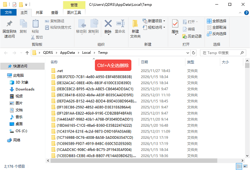Click the 历史记录 icon
The image size is (250, 170).
pos(192,36)
